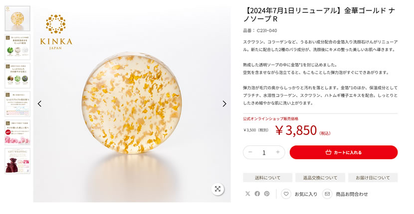Open product inquiry via the envelope icon

point(327,194)
